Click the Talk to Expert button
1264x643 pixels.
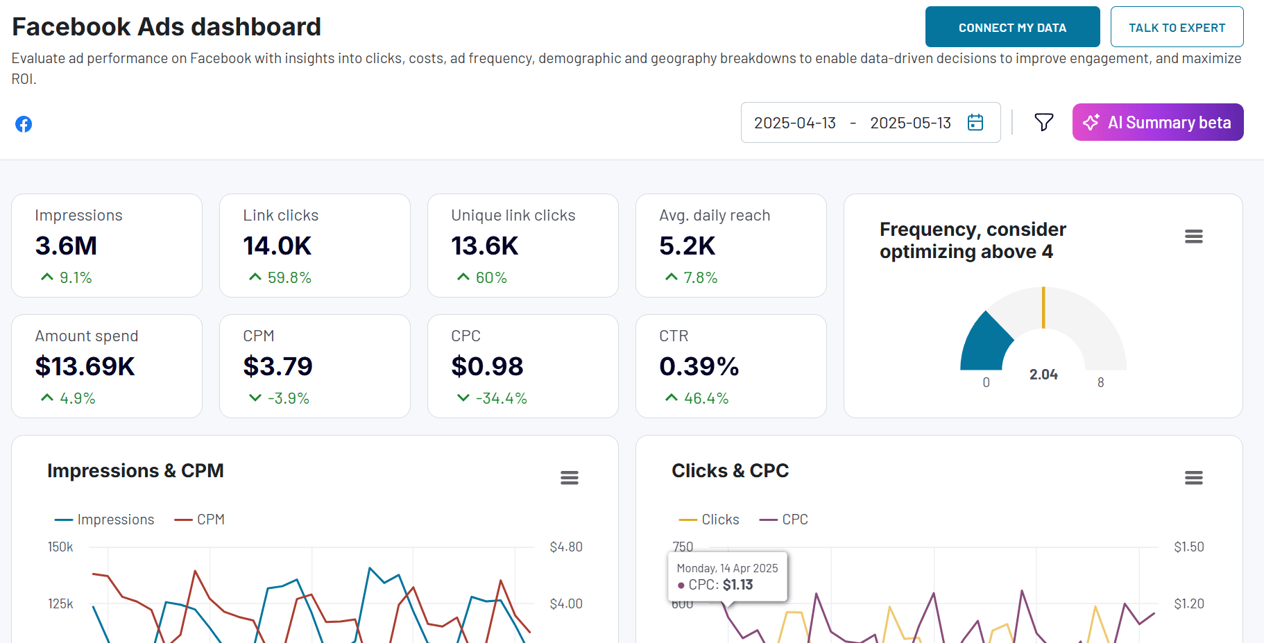coord(1177,27)
